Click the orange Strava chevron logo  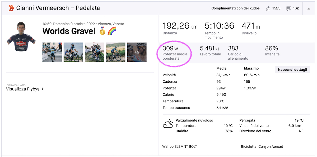(11, 8)
